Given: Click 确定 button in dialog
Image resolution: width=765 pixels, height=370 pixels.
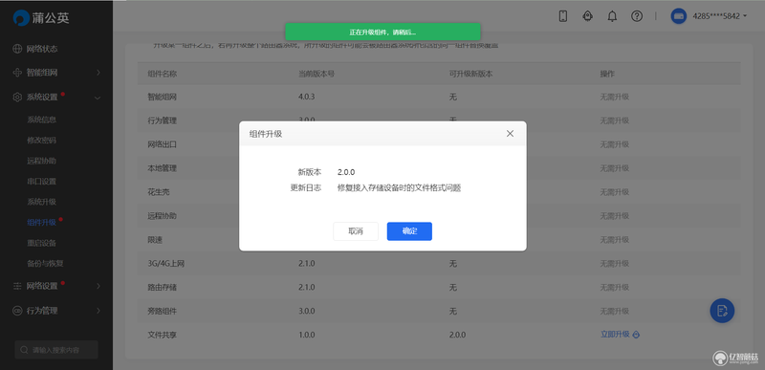Looking at the screenshot, I should pos(409,231).
